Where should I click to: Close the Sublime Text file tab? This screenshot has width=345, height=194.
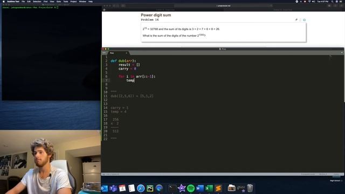coord(126,53)
